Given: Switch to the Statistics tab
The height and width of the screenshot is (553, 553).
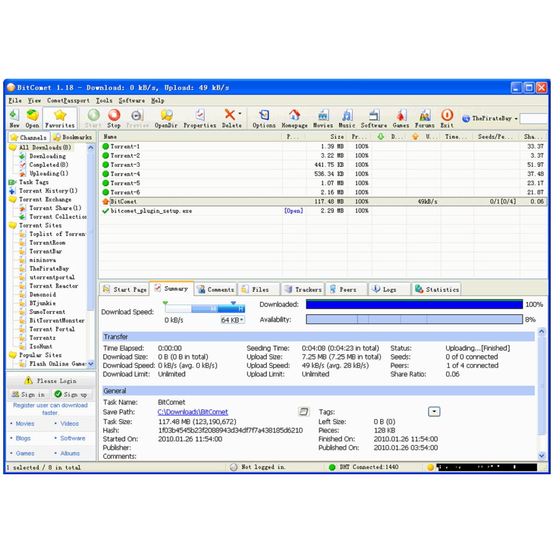Looking at the screenshot, I should tap(436, 289).
